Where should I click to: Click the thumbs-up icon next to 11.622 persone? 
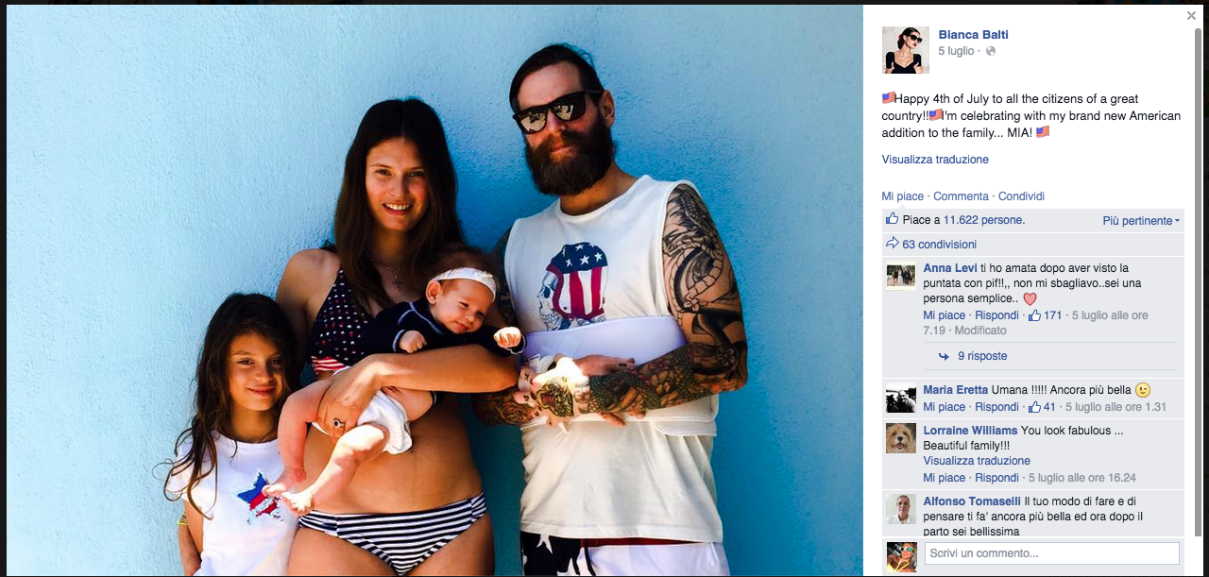892,219
